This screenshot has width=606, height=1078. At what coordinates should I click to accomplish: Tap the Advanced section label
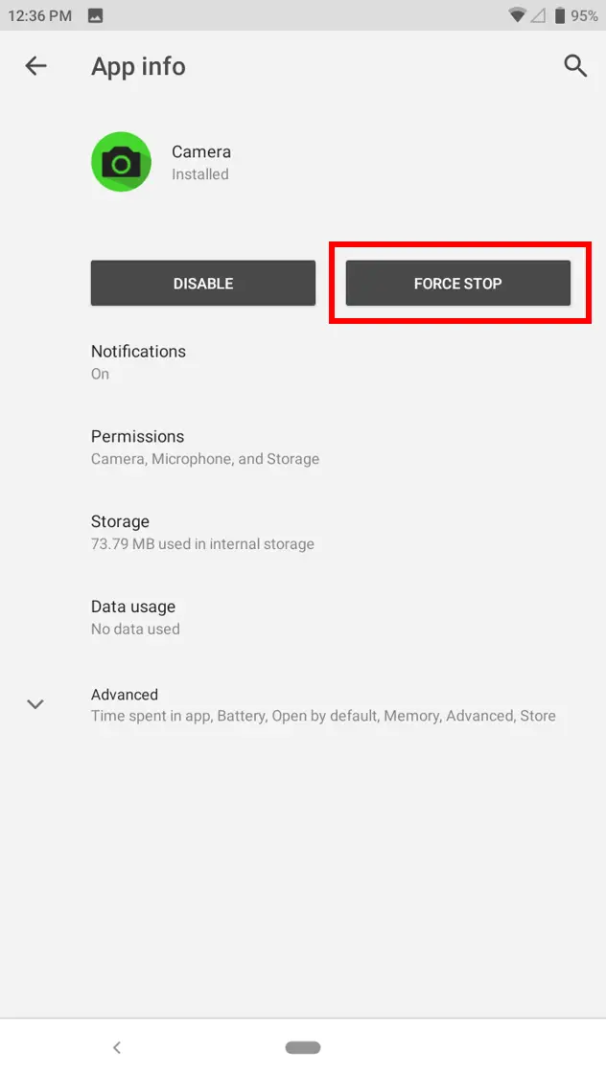pos(125,695)
